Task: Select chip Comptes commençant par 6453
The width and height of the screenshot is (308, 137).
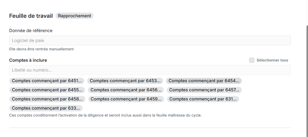Action: [x=125, y=81]
